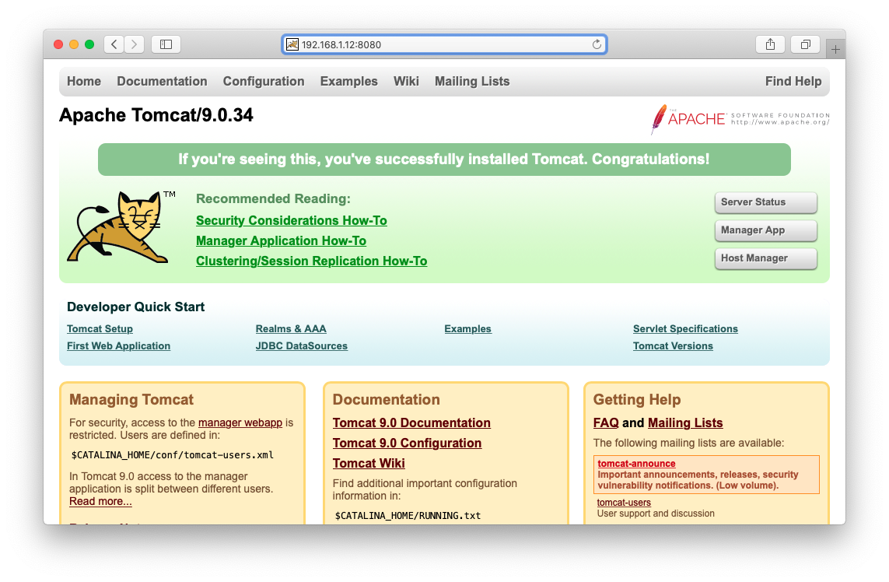Open a new tab with the plus button

point(835,47)
